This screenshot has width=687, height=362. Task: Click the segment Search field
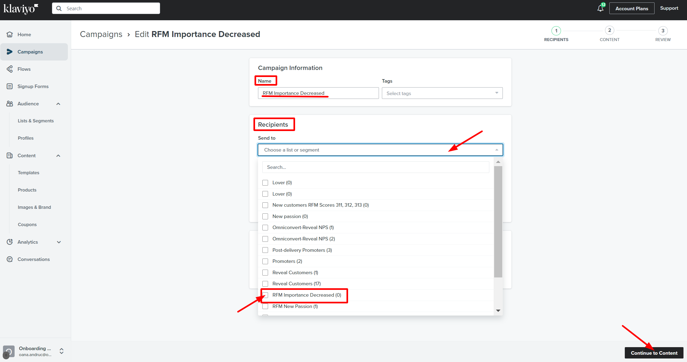click(375, 167)
